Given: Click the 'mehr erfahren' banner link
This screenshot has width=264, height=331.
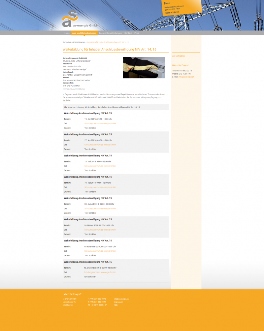Looking at the screenshot, I should 172,12.
